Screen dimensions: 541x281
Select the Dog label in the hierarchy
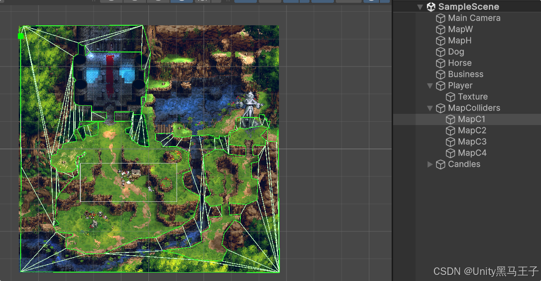click(456, 52)
